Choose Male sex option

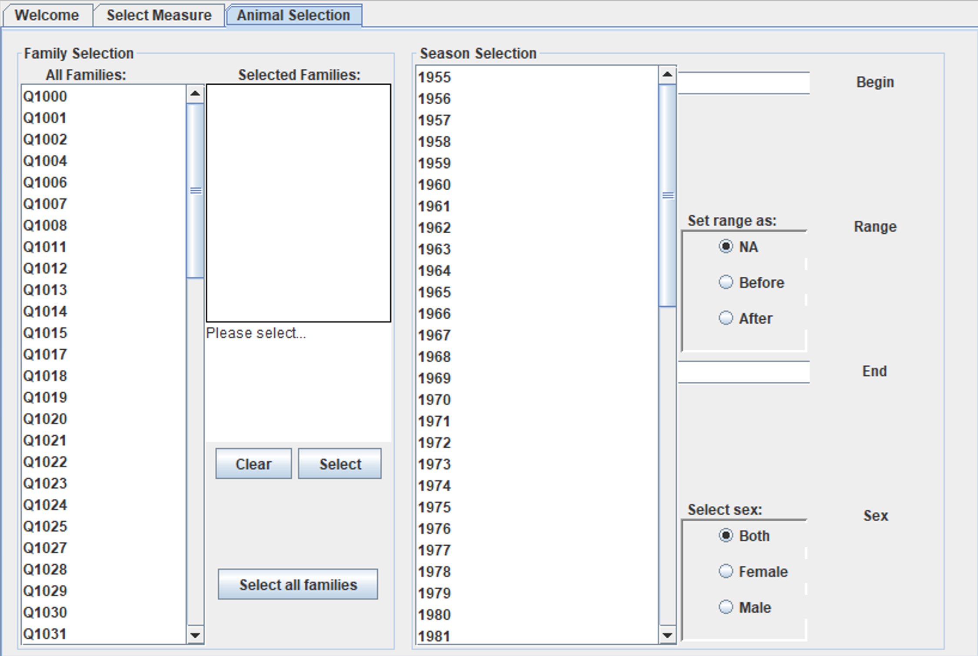click(725, 607)
